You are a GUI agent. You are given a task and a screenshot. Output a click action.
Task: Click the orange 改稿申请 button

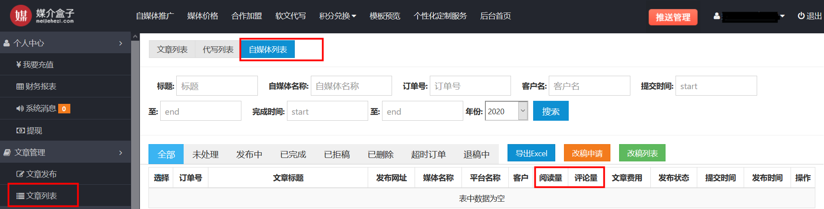point(587,153)
